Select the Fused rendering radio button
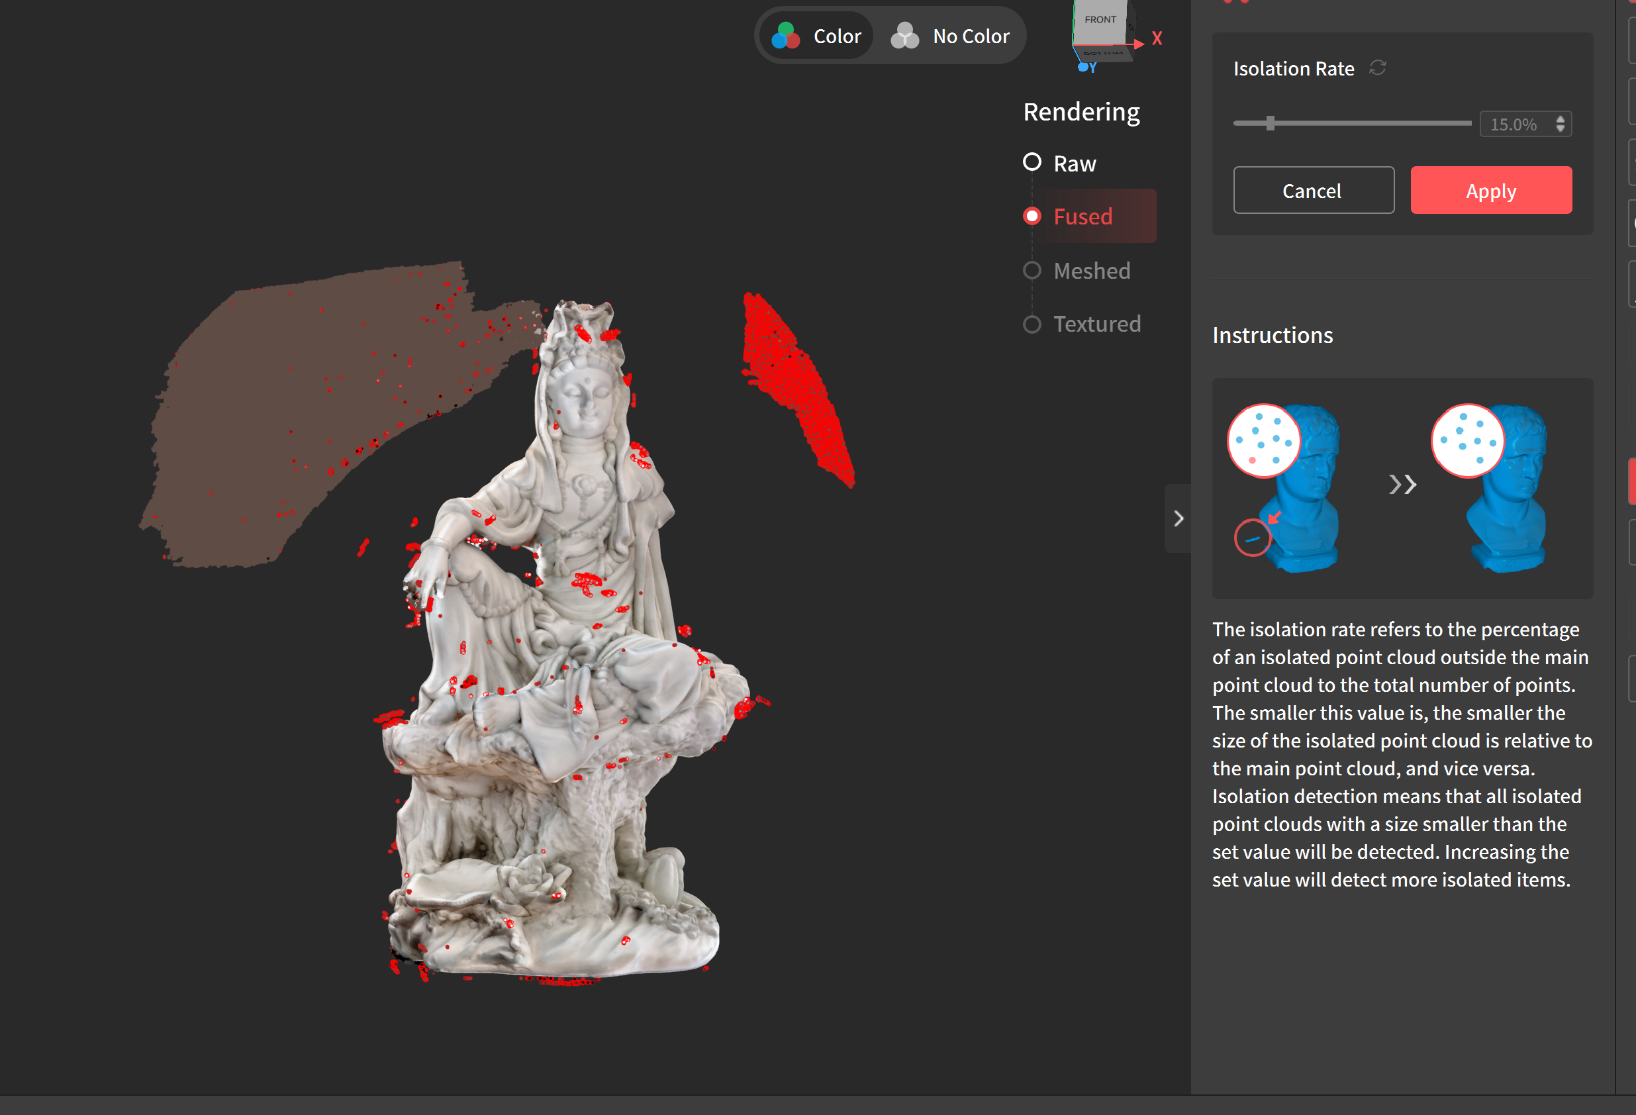The image size is (1636, 1115). point(1033,216)
